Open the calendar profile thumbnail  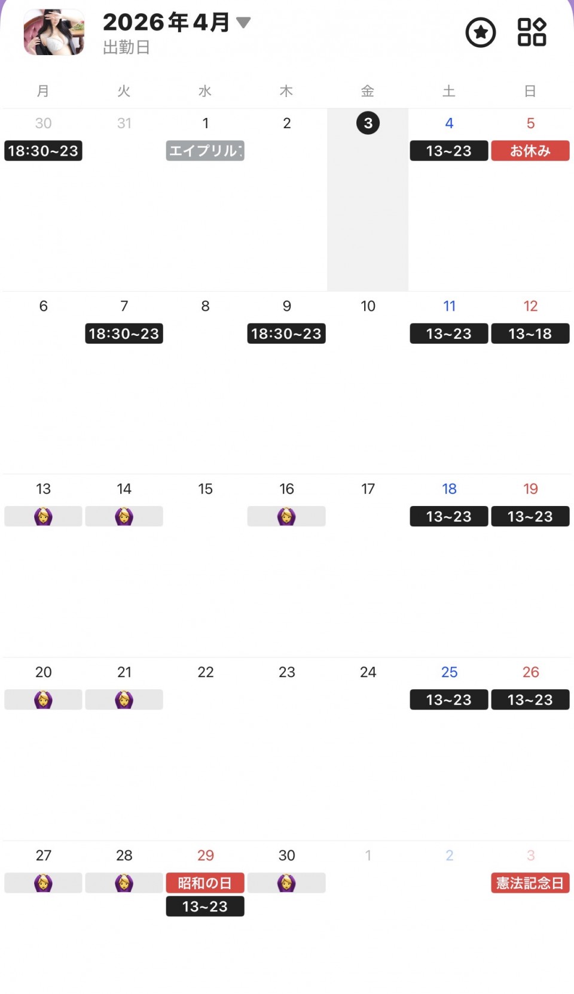(54, 32)
